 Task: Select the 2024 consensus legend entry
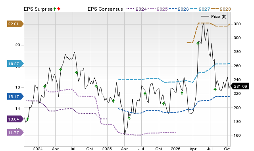(137, 9)
